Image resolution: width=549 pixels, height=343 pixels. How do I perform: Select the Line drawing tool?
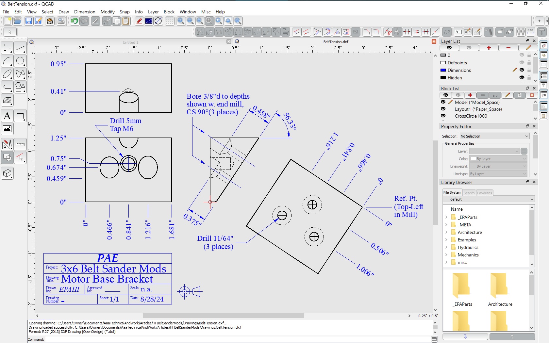(20, 48)
